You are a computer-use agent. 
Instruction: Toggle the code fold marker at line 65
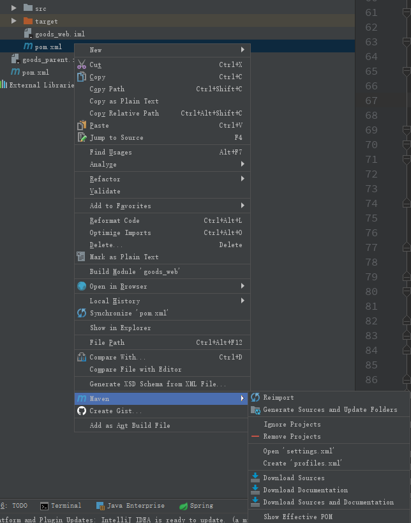point(407,72)
